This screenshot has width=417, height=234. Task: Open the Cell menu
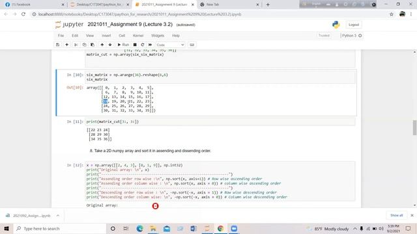122,36
